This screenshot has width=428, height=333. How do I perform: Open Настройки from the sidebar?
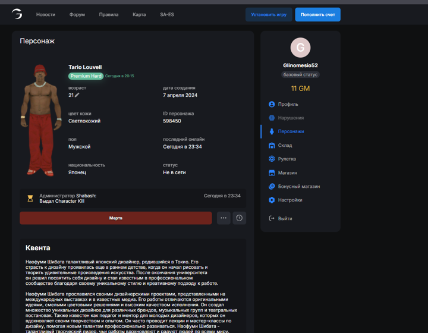(289, 200)
